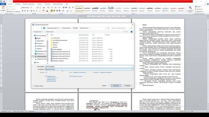Apply Underline formatting in ribbon

point(27,11)
